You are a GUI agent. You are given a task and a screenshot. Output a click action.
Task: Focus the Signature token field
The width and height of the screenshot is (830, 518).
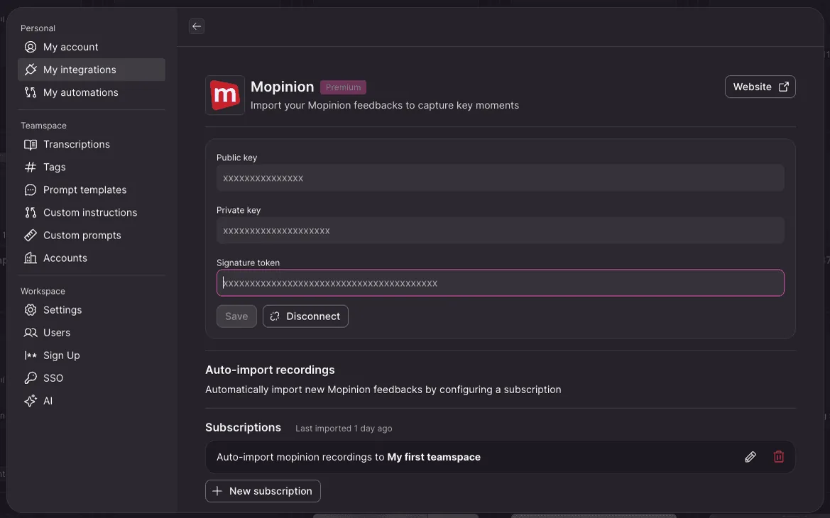[x=501, y=283]
